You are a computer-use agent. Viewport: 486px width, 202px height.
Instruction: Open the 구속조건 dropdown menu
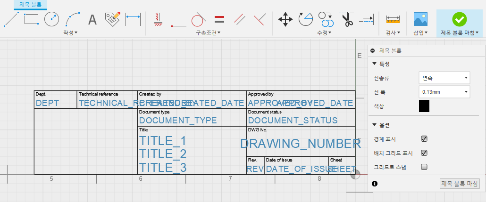pos(208,33)
